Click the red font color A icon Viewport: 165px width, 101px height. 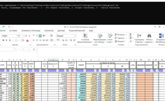28,40
